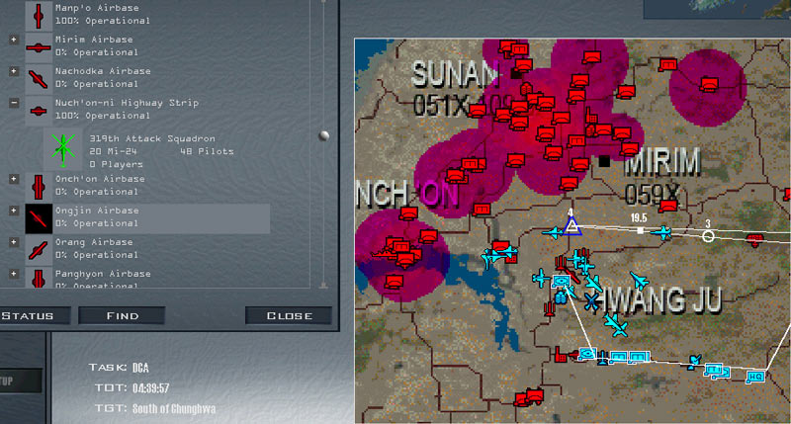The height and width of the screenshot is (424, 791).
Task: Select the red unit pair at map bottom
Action: [529, 396]
